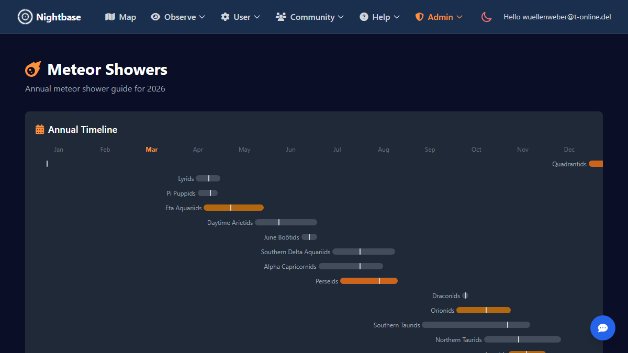Select the Orionids activity bar
Image resolution: width=628 pixels, height=353 pixels.
(483, 310)
